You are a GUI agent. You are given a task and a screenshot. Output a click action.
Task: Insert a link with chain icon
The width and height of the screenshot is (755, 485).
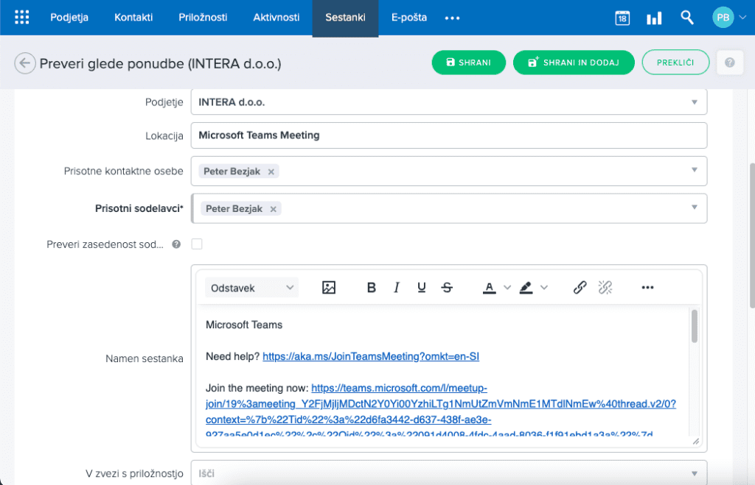click(580, 288)
